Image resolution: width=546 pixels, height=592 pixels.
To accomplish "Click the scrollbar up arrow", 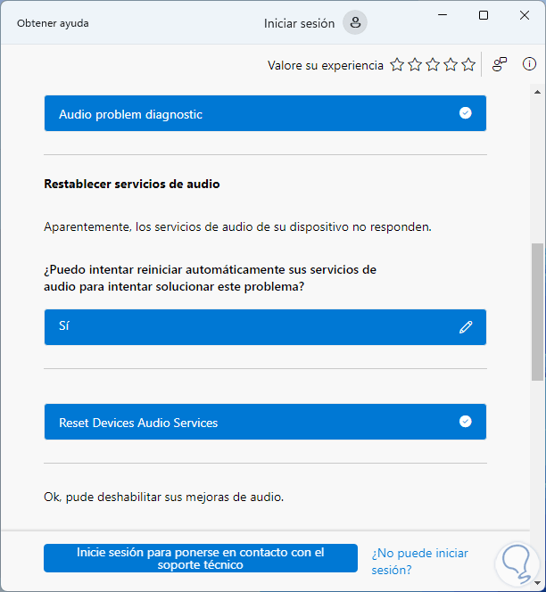I will click(x=537, y=92).
